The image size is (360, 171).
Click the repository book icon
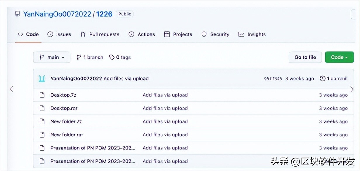[18, 14]
